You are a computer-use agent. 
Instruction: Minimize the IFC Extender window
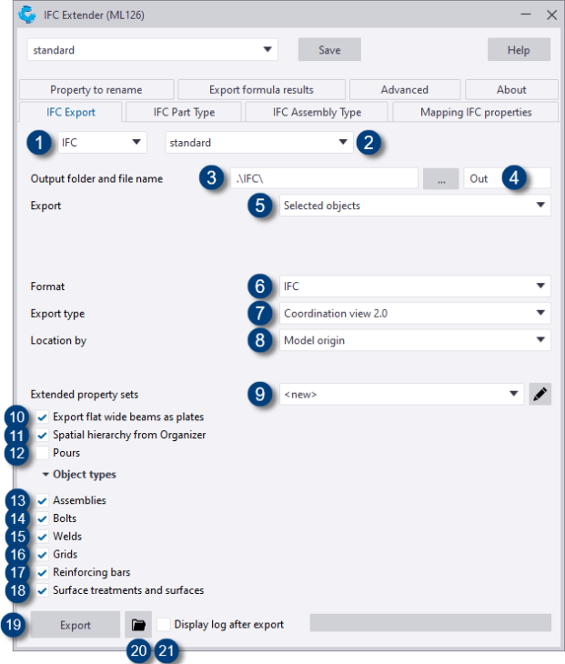526,15
